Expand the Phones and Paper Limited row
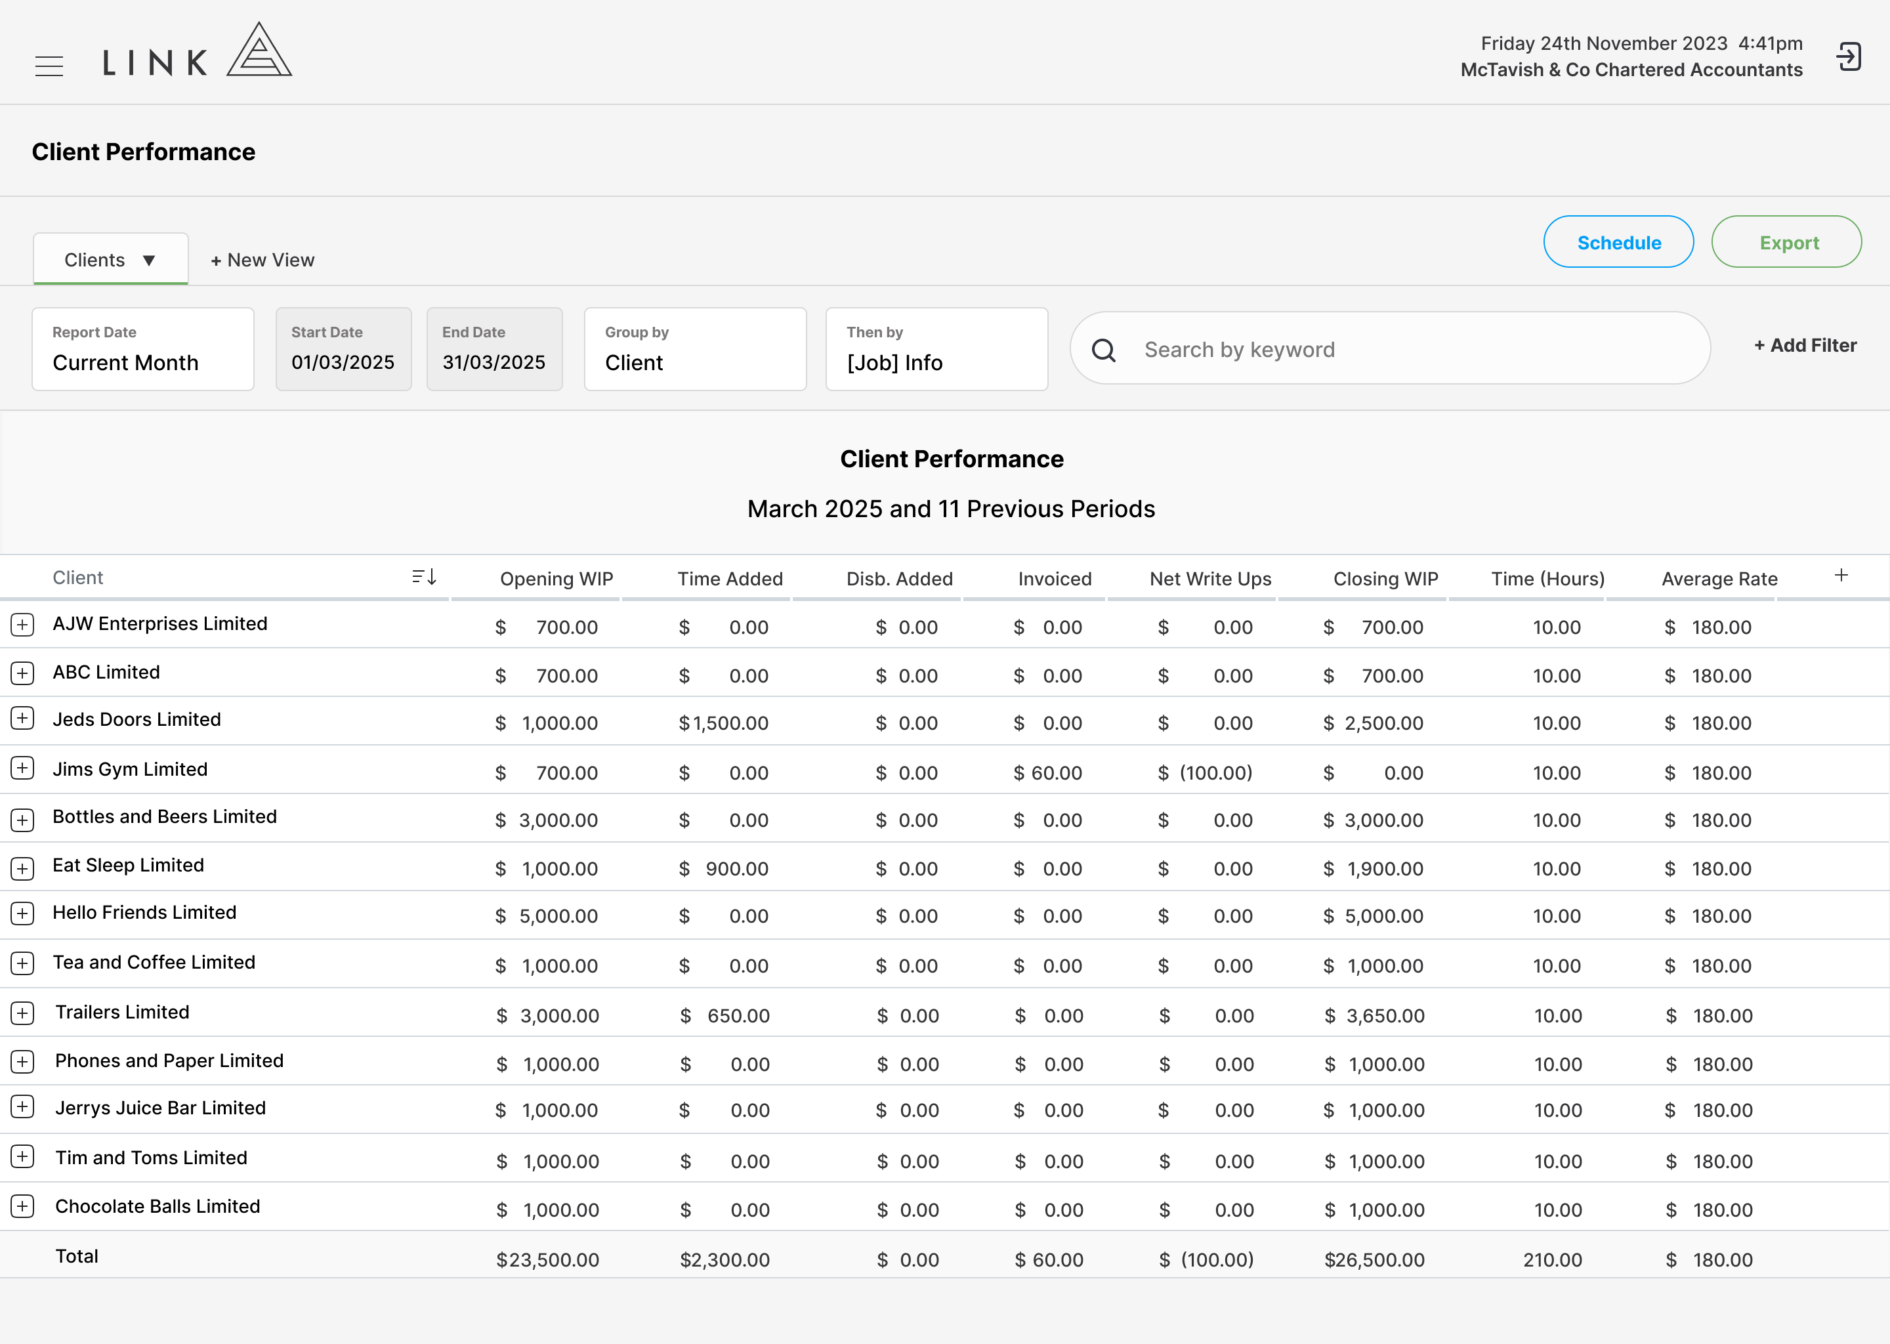The height and width of the screenshot is (1344, 1890). [x=22, y=1062]
